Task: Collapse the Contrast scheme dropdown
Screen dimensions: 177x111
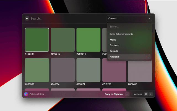Action: [x=129, y=19]
